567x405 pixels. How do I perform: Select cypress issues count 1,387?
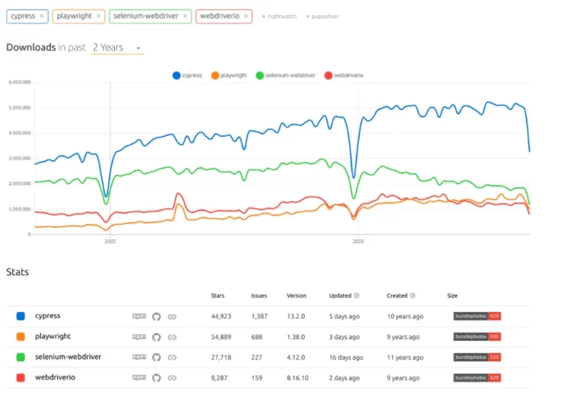259,317
